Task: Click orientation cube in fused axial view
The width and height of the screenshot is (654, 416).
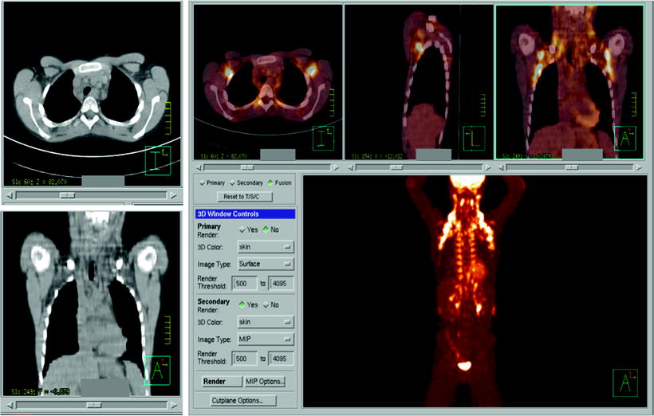Action: 322,138
